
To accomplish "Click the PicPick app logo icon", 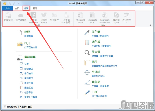I will pos(5,3).
